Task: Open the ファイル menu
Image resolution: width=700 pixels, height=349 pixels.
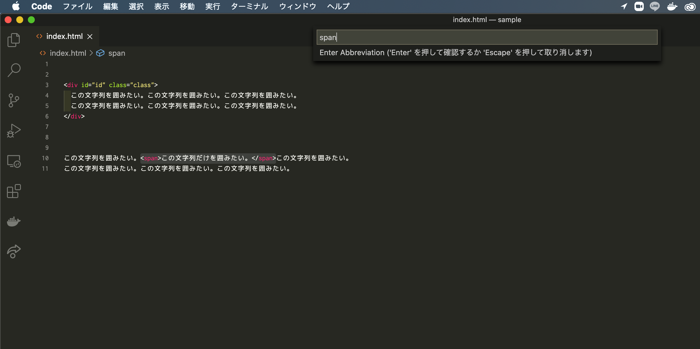Action: click(x=77, y=6)
